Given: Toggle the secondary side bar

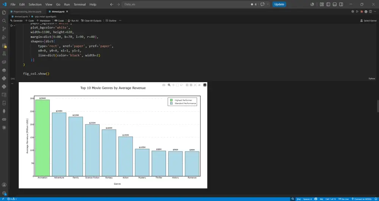Looking at the screenshot, I should (341, 4).
